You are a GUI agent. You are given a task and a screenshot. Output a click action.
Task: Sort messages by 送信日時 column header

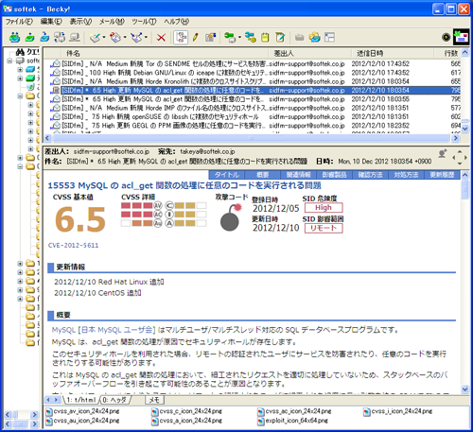click(393, 53)
